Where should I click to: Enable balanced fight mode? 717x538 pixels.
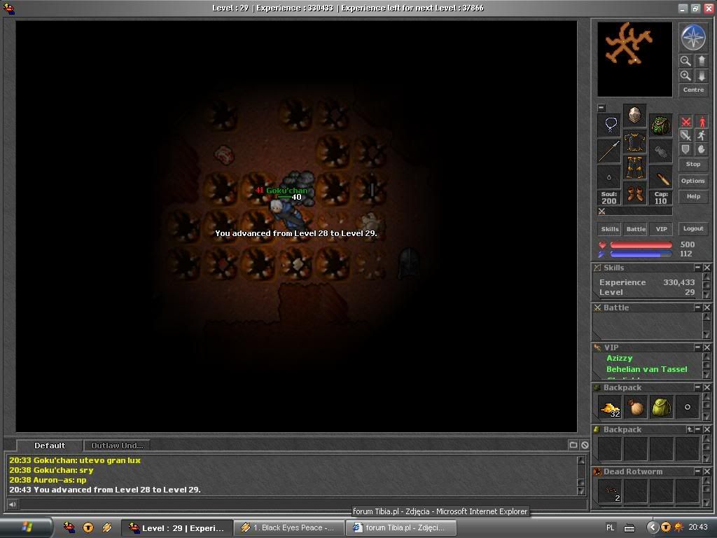[685, 135]
